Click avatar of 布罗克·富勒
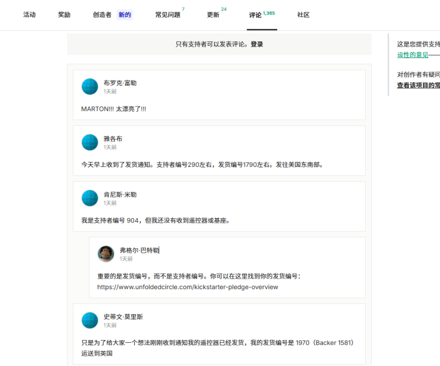Image resolution: width=440 pixels, height=366 pixels. tap(90, 86)
